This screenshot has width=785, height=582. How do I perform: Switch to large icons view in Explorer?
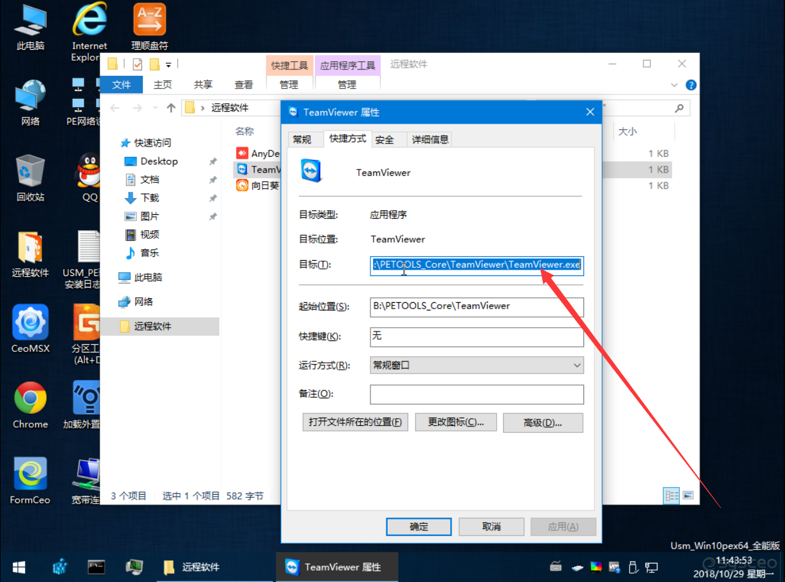(x=688, y=495)
